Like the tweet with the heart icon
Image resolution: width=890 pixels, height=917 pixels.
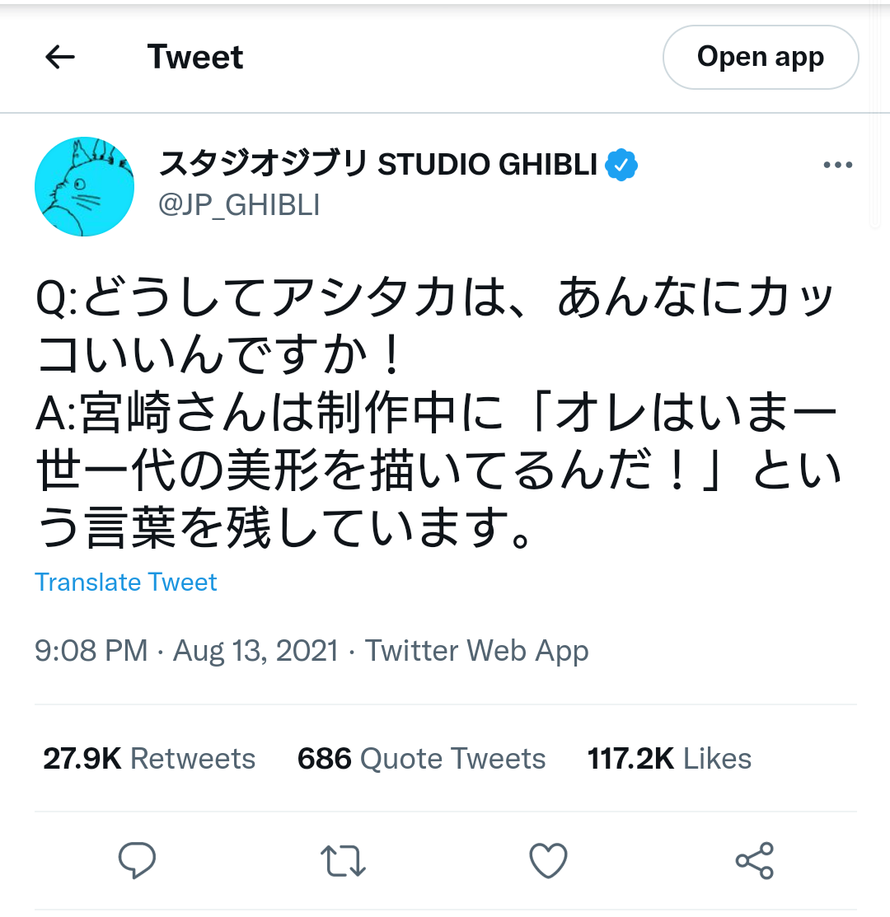[548, 861]
